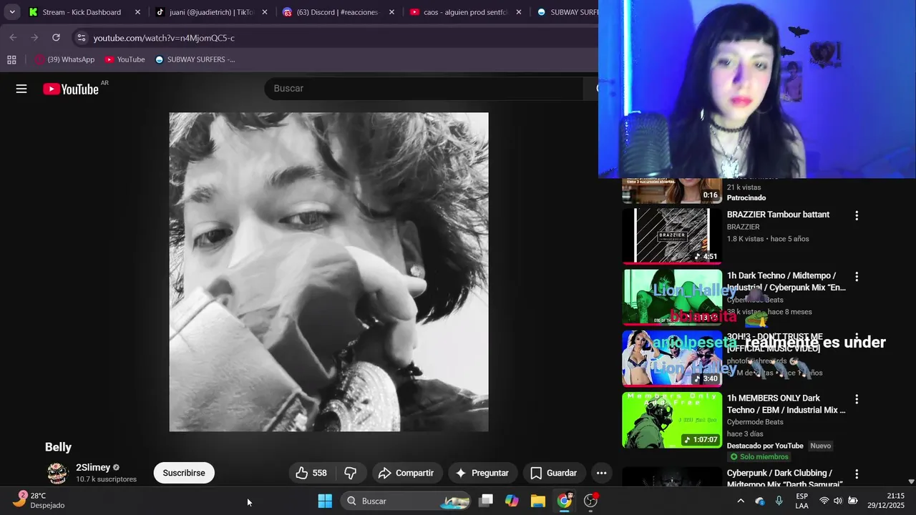Play the 3OH!3 DON'T TRUST ME thumbnail

click(x=672, y=358)
